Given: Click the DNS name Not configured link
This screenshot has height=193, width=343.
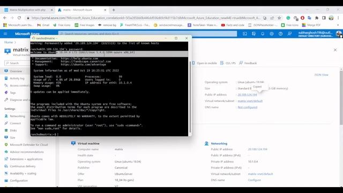Looking at the screenshot, I should coord(248,107).
